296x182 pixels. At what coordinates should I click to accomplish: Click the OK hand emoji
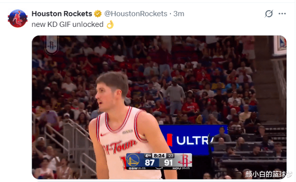click(x=110, y=24)
